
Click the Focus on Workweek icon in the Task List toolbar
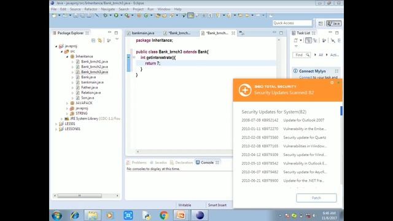(x=324, y=41)
